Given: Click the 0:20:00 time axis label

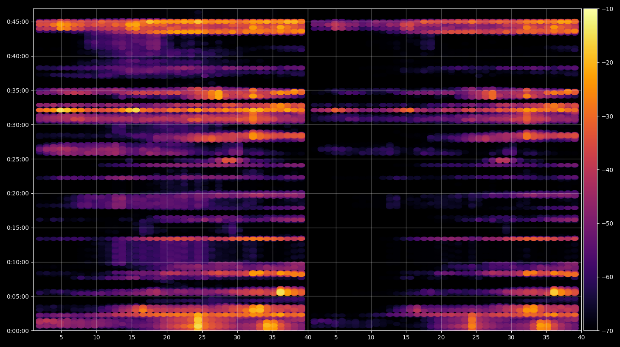Looking at the screenshot, I should pyautogui.click(x=18, y=193).
